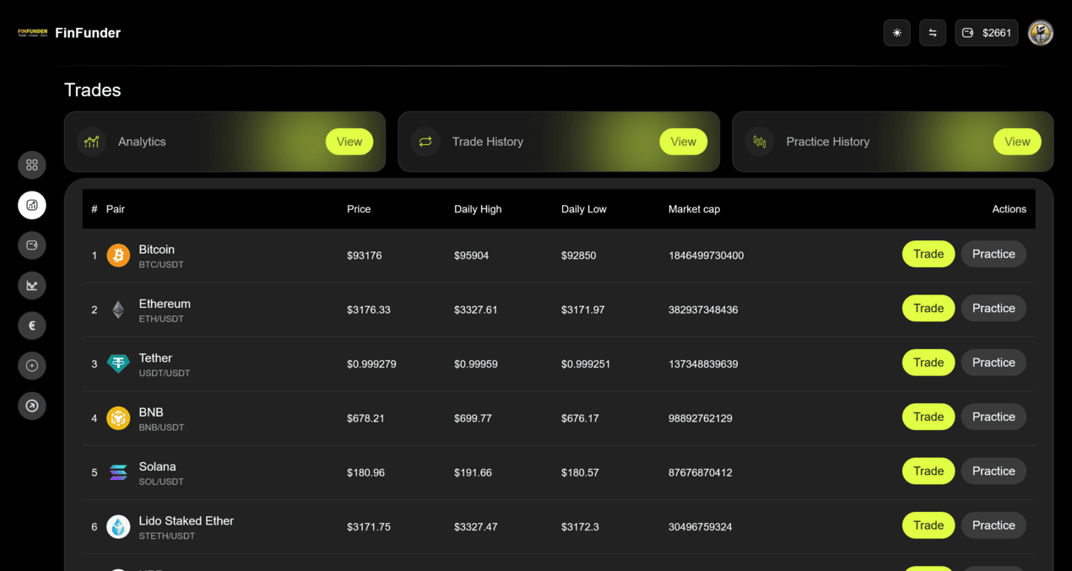Click the FinFunder logo

[x=33, y=33]
